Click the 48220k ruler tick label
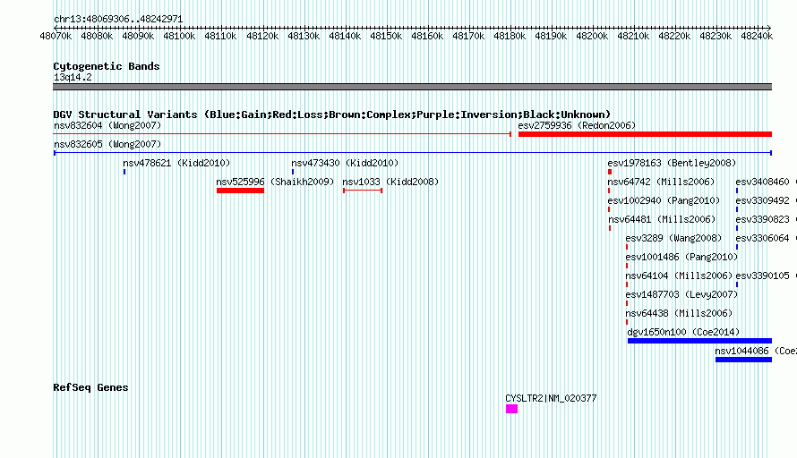The width and height of the screenshot is (797, 458). point(674,36)
